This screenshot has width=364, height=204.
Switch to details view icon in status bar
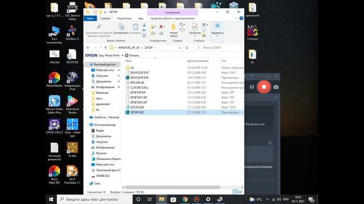point(235,192)
